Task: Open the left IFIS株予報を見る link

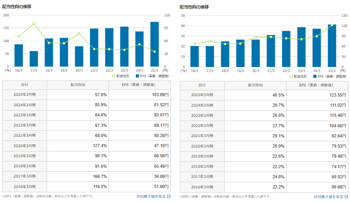Action: pyautogui.click(x=151, y=197)
